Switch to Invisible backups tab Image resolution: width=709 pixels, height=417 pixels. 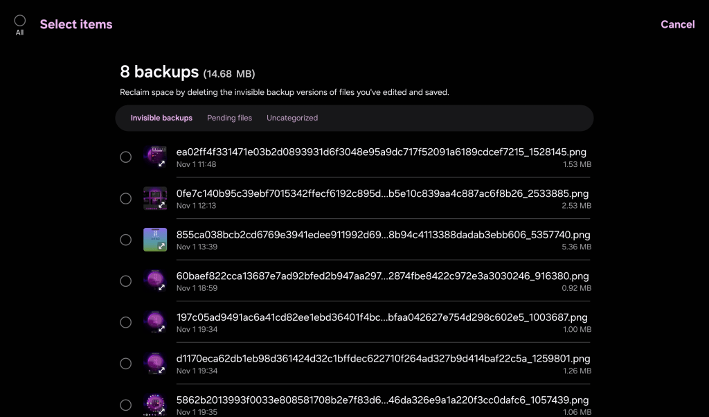coord(161,118)
